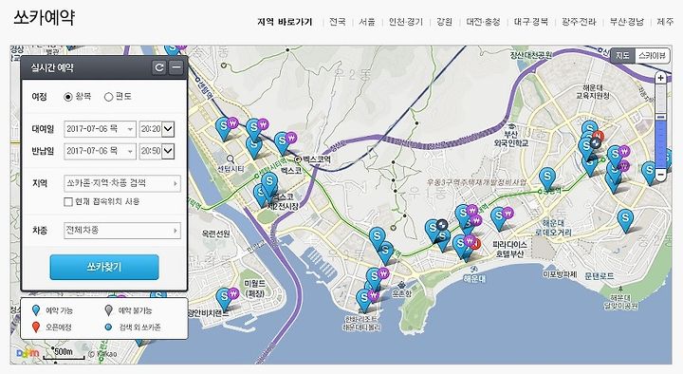Click the 쏘카찾기 search button

(104, 267)
